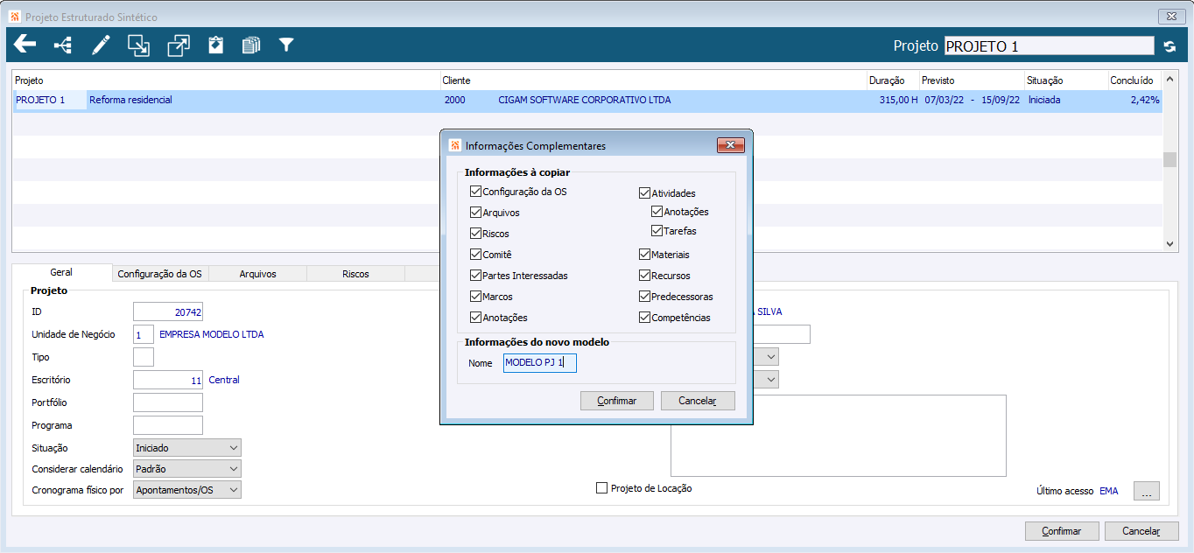Toggle the Comitê checkbox
This screenshot has height=553, width=1194.
point(475,254)
